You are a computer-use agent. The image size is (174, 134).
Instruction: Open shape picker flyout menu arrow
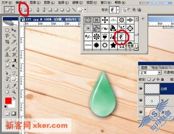[x=143, y=18]
